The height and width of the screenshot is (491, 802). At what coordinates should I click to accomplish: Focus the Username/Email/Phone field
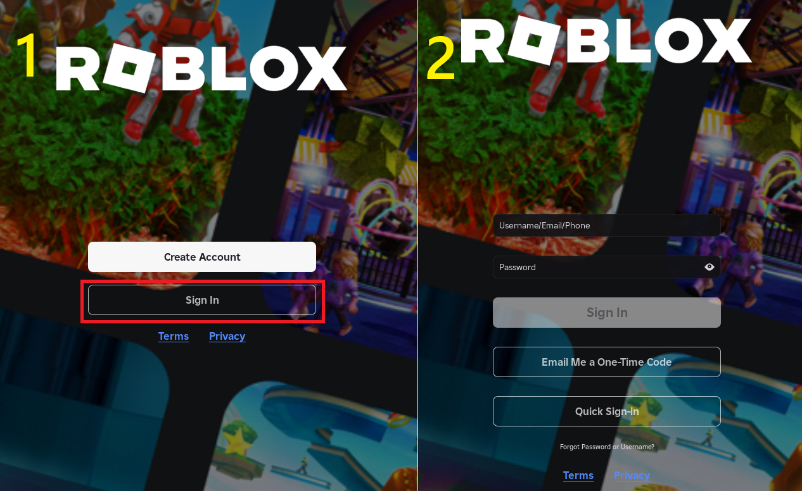(x=607, y=225)
